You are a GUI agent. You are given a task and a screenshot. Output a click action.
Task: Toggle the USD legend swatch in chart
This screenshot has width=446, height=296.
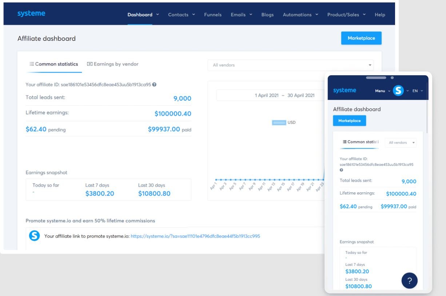point(279,123)
